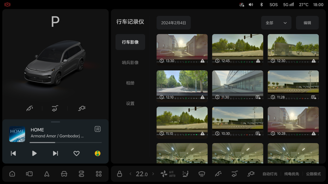Click the plug icon in the climate bar

click(251, 174)
